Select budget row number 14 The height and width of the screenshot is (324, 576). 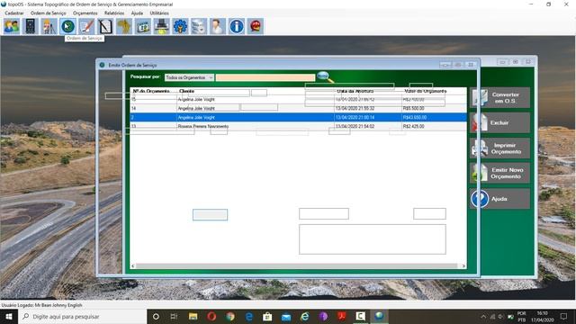click(298, 108)
